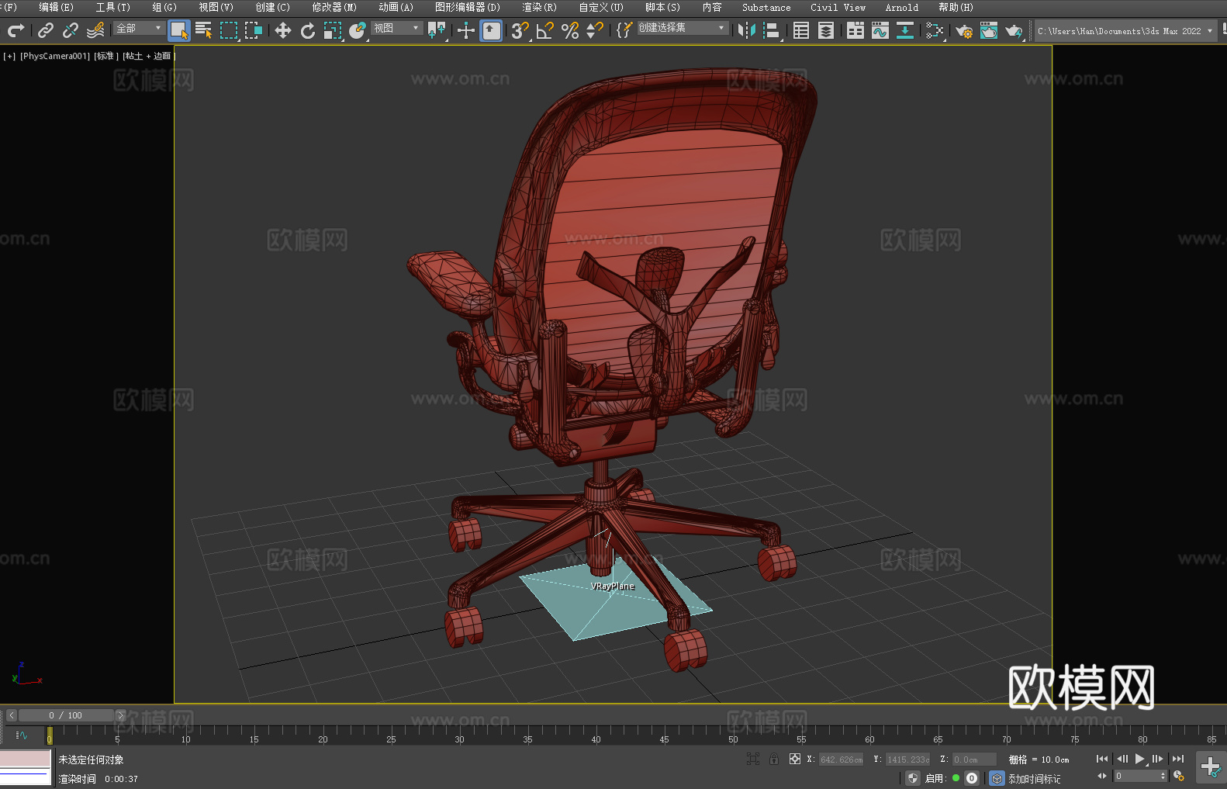1227x789 pixels.
Task: Click timeline previous frame arrow
Action: pos(12,715)
